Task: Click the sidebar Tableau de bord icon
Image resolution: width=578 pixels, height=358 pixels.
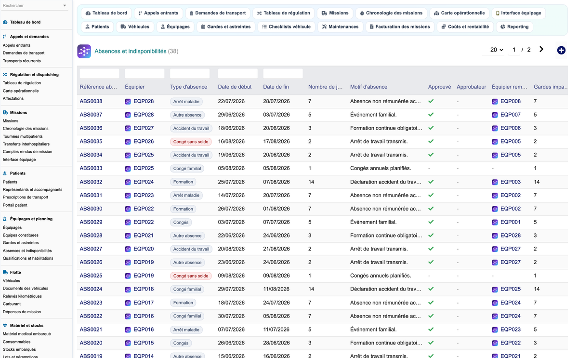Action: point(5,22)
